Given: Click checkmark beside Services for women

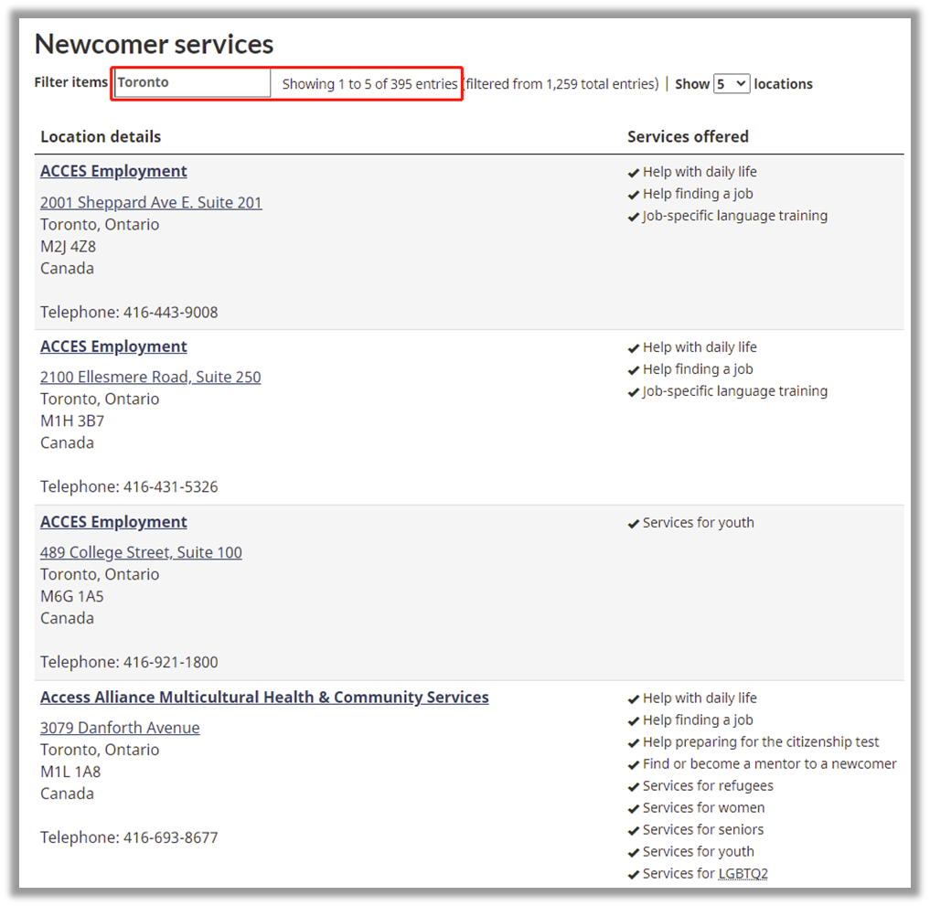Looking at the screenshot, I should [634, 809].
